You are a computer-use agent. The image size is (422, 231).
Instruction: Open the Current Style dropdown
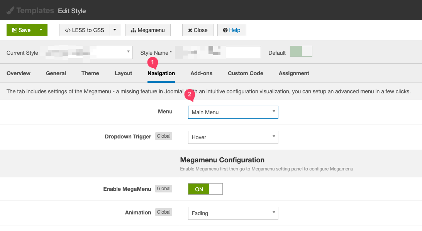point(89,52)
